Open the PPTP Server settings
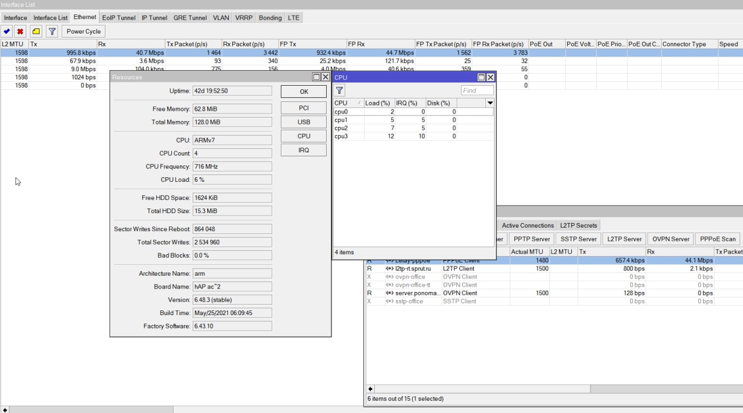Screen dimensions: 743x413 point(532,239)
